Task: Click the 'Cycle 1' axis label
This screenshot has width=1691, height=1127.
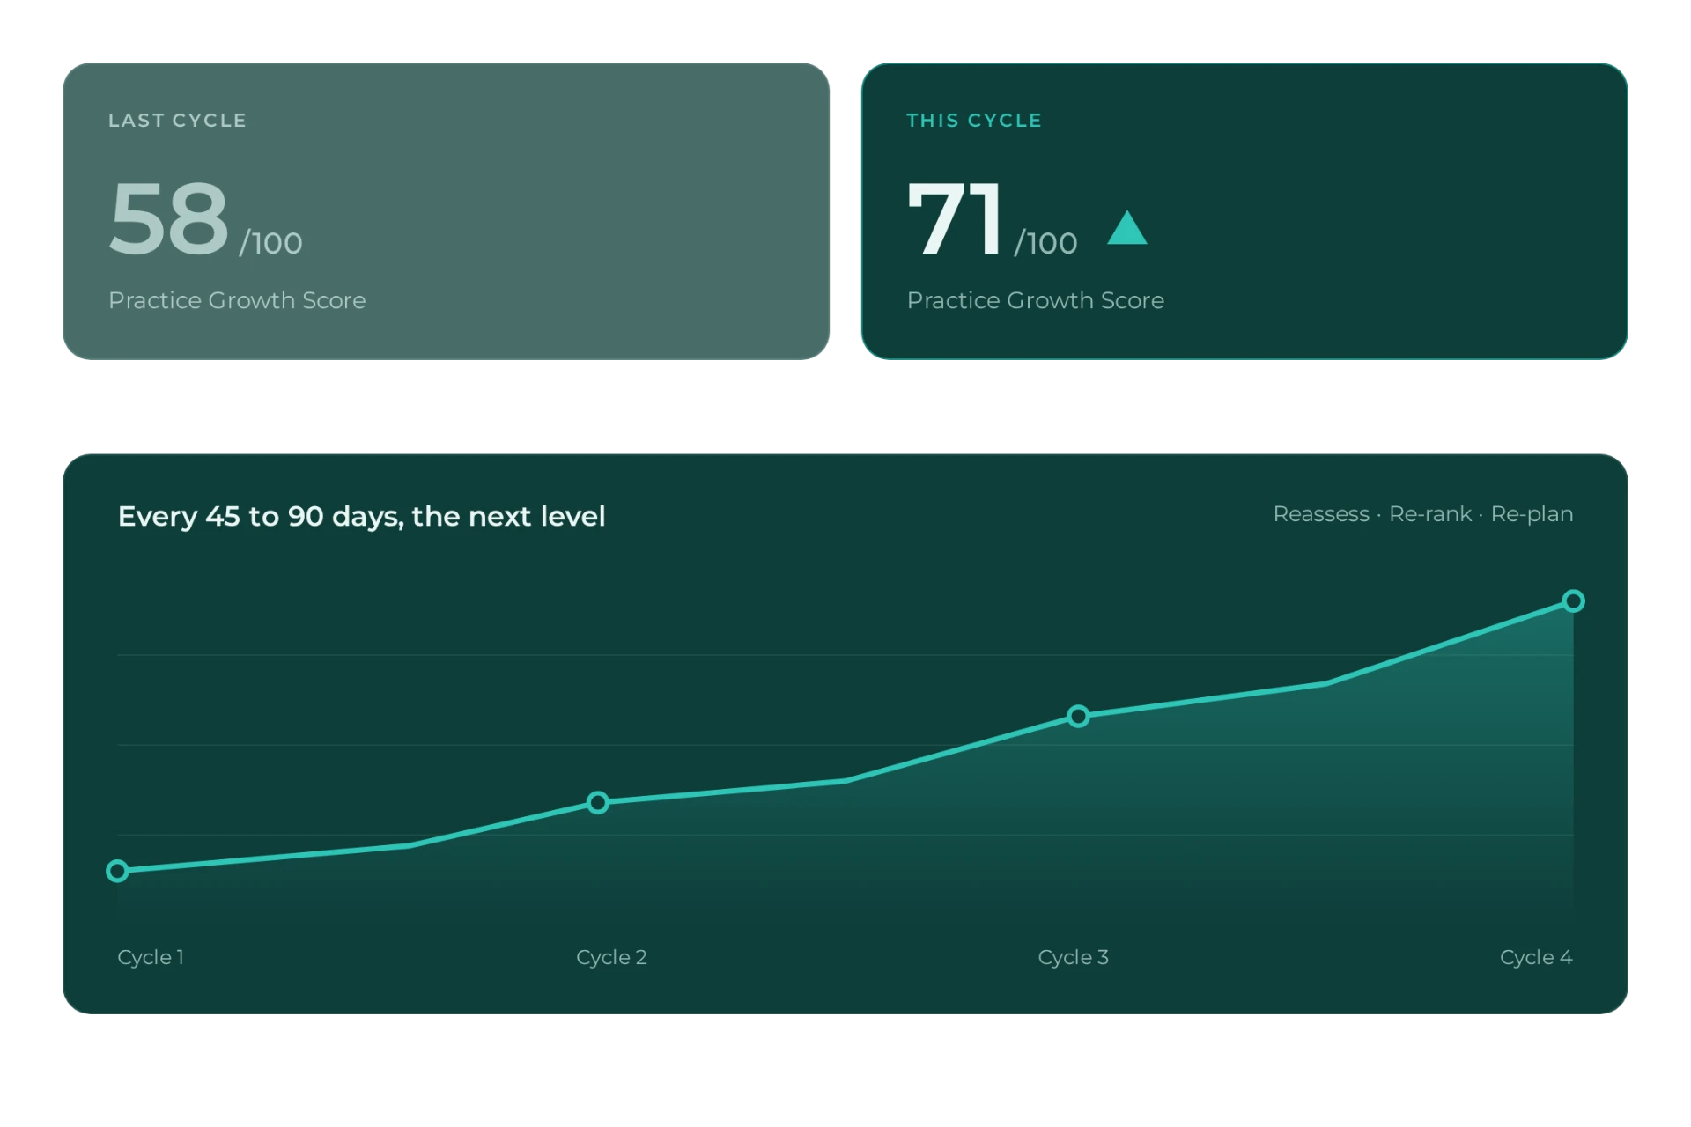Action: point(151,957)
